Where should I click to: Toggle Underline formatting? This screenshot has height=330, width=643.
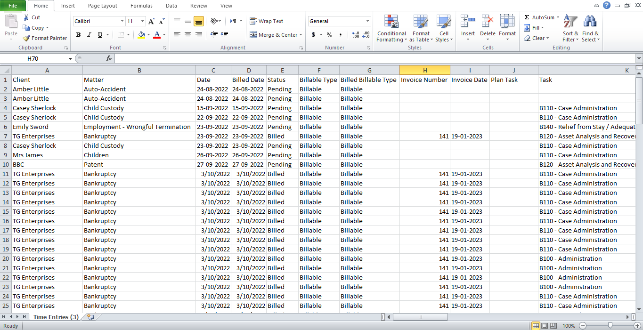pos(100,35)
